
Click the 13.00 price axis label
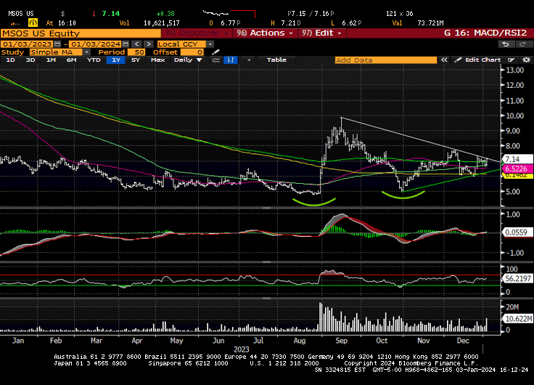pos(515,70)
